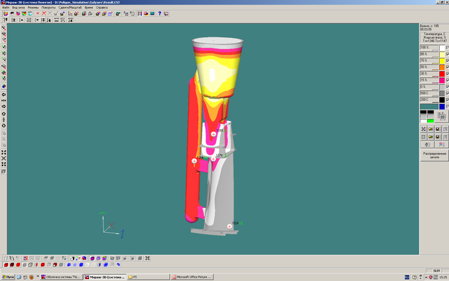The image size is (449, 281).
Task: Open the Файл menu
Action: pos(5,7)
